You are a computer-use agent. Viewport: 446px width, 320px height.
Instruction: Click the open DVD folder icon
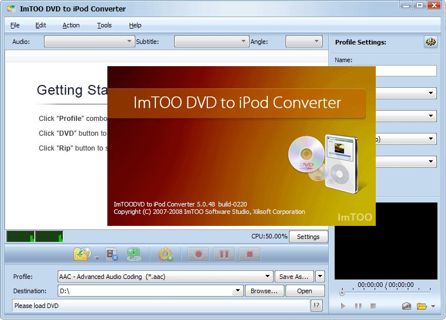pyautogui.click(x=82, y=254)
